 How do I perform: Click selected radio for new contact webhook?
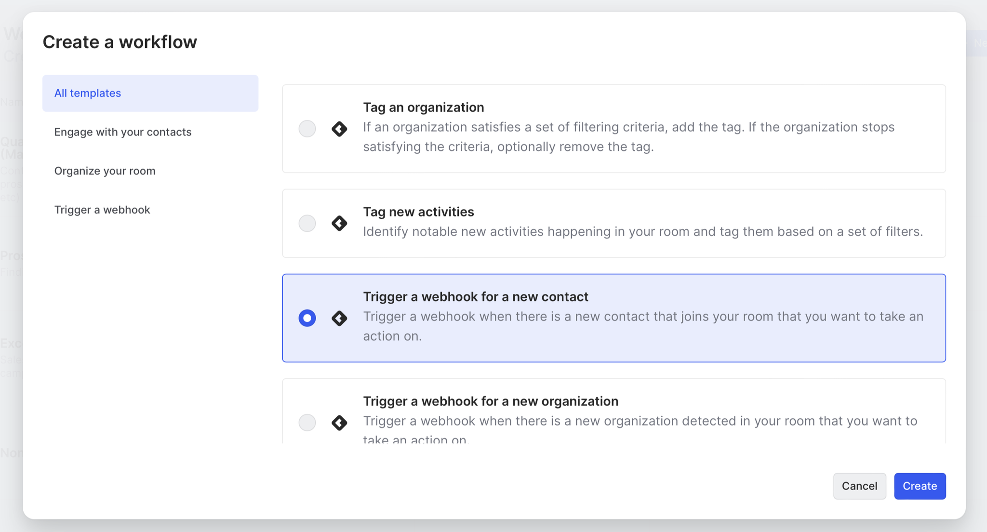pos(307,318)
